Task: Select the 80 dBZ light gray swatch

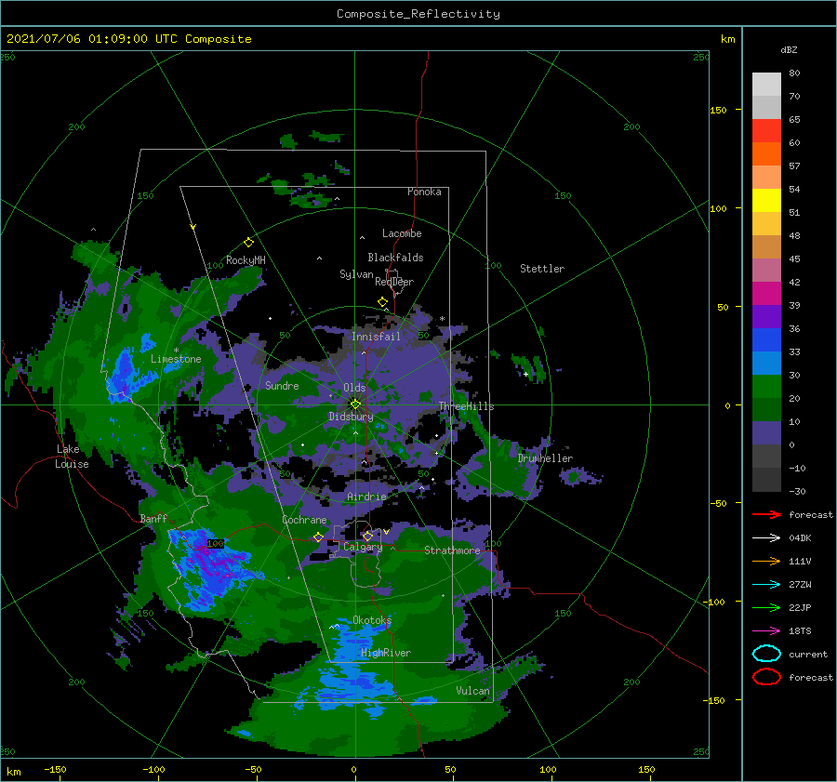Action: coord(766,84)
